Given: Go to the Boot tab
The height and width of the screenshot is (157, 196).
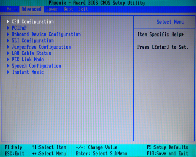Looking at the screenshot, I should [x=68, y=9].
